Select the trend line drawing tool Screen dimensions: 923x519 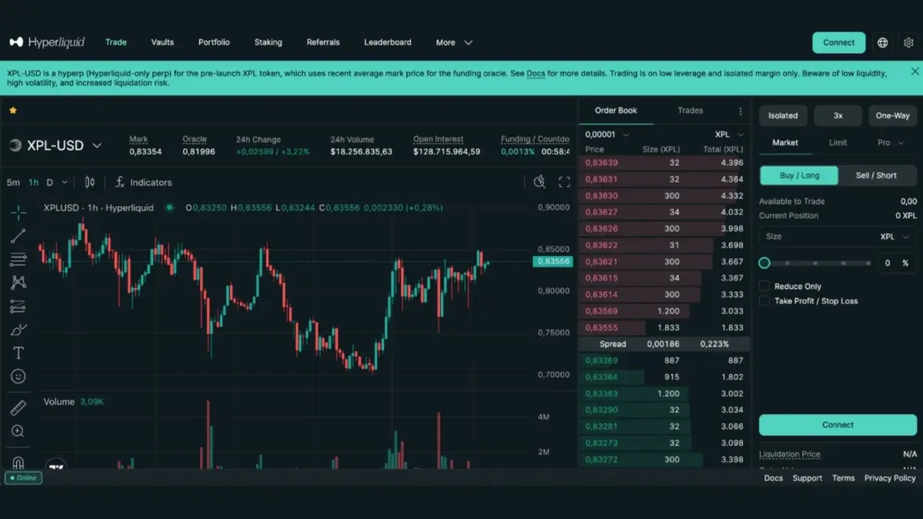(x=18, y=236)
